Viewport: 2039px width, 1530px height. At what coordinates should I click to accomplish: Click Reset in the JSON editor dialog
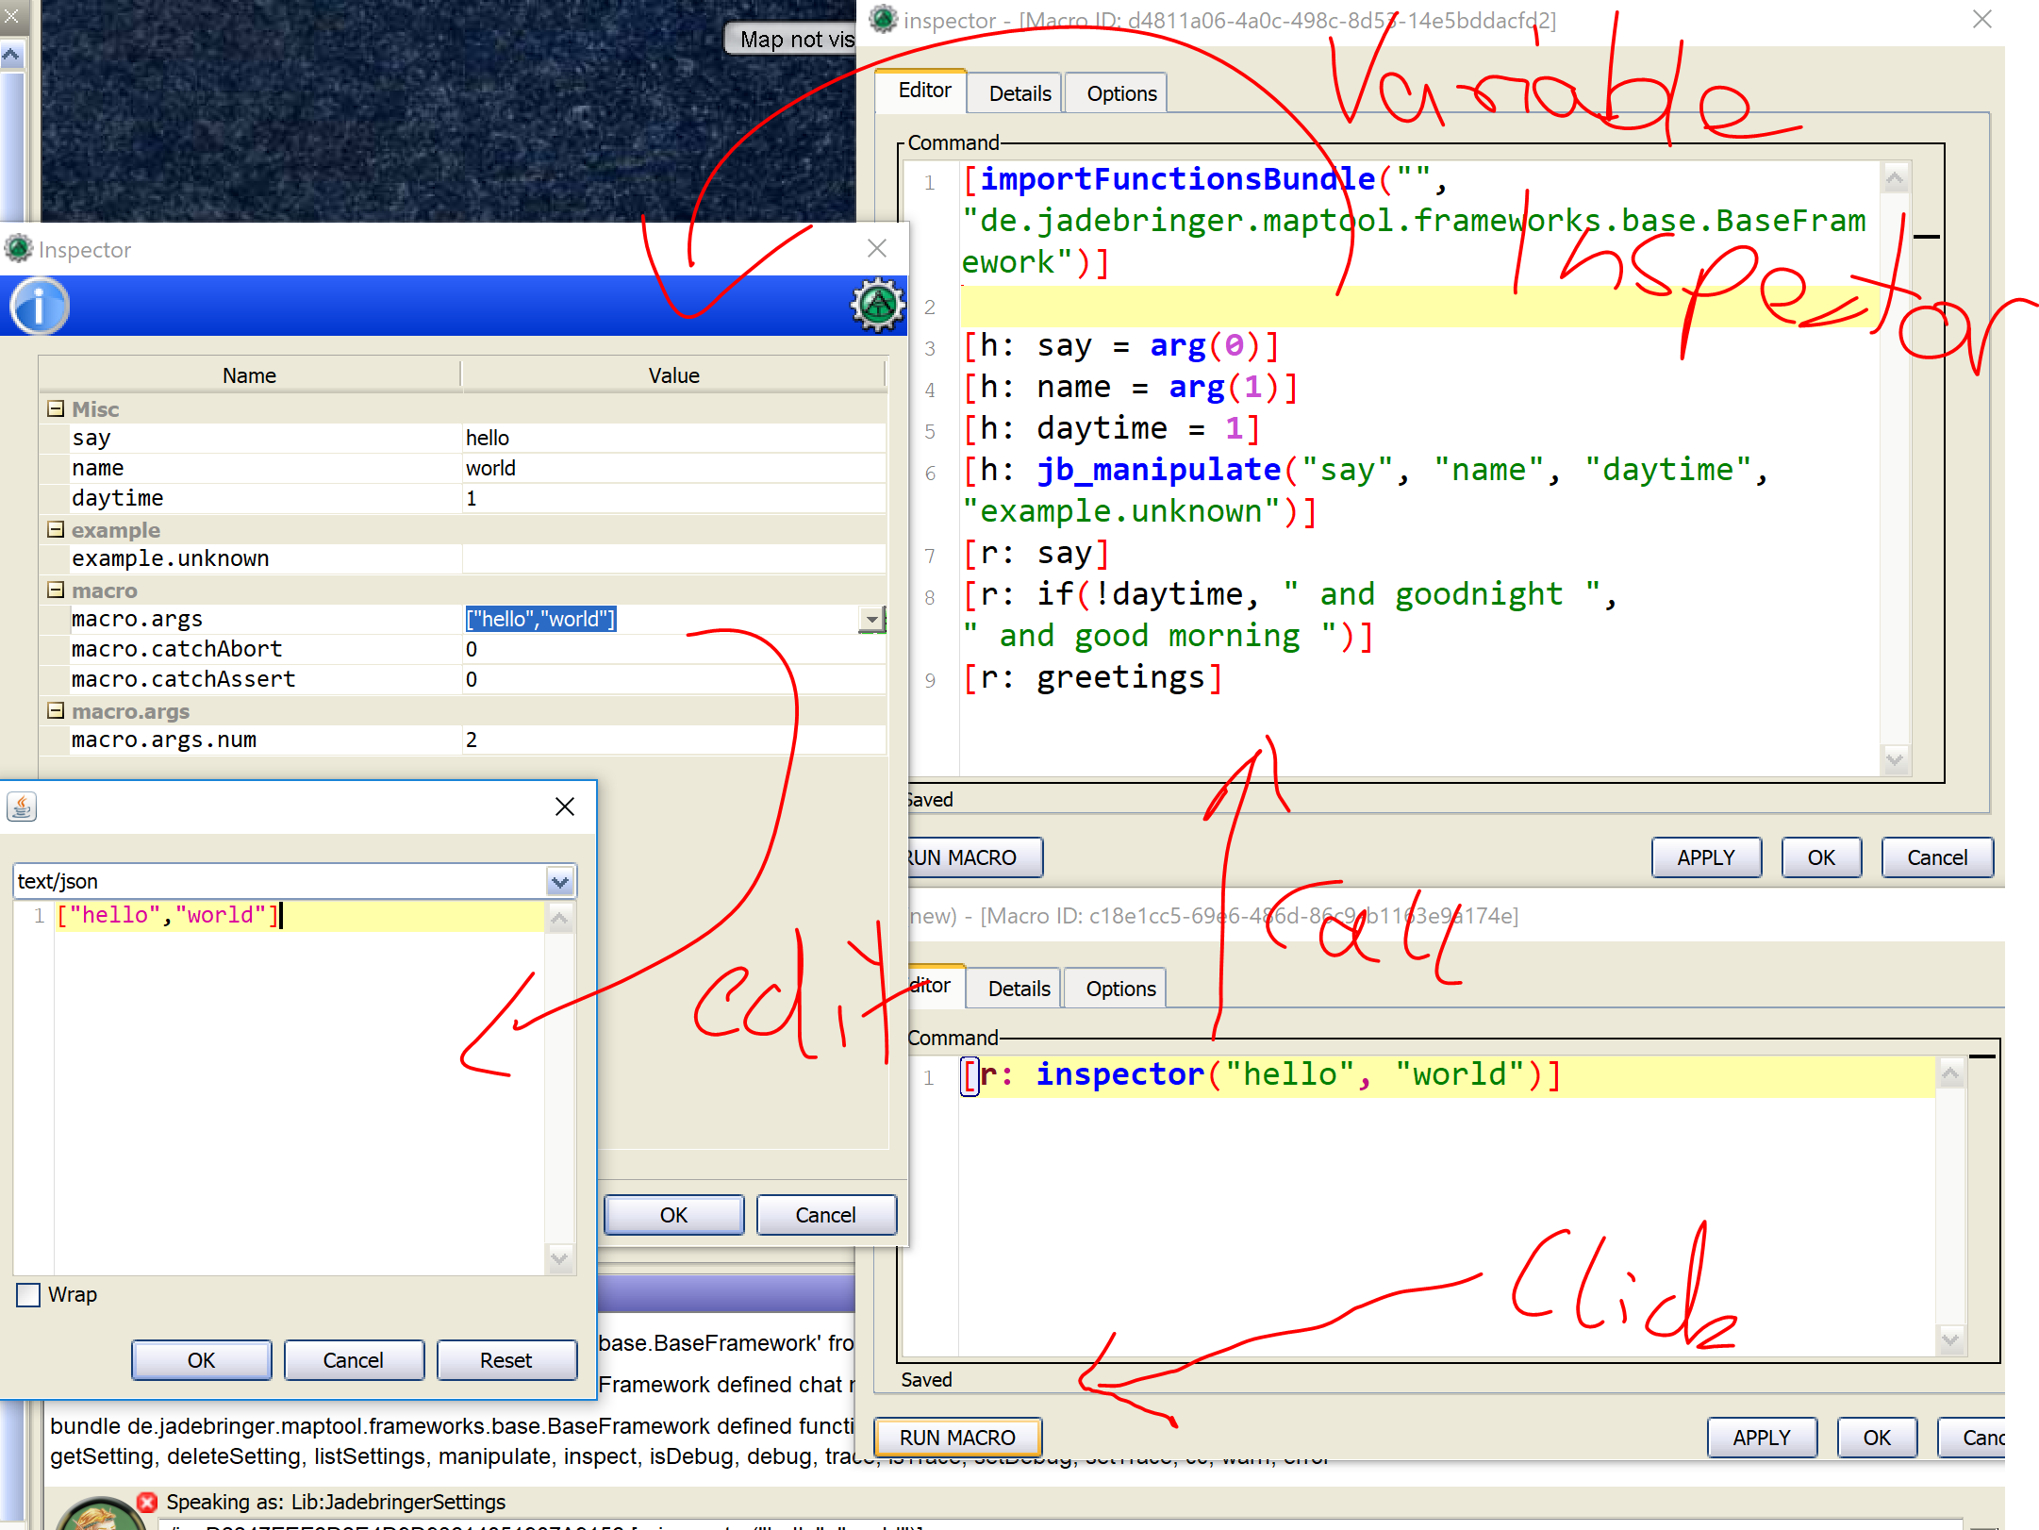coord(506,1360)
